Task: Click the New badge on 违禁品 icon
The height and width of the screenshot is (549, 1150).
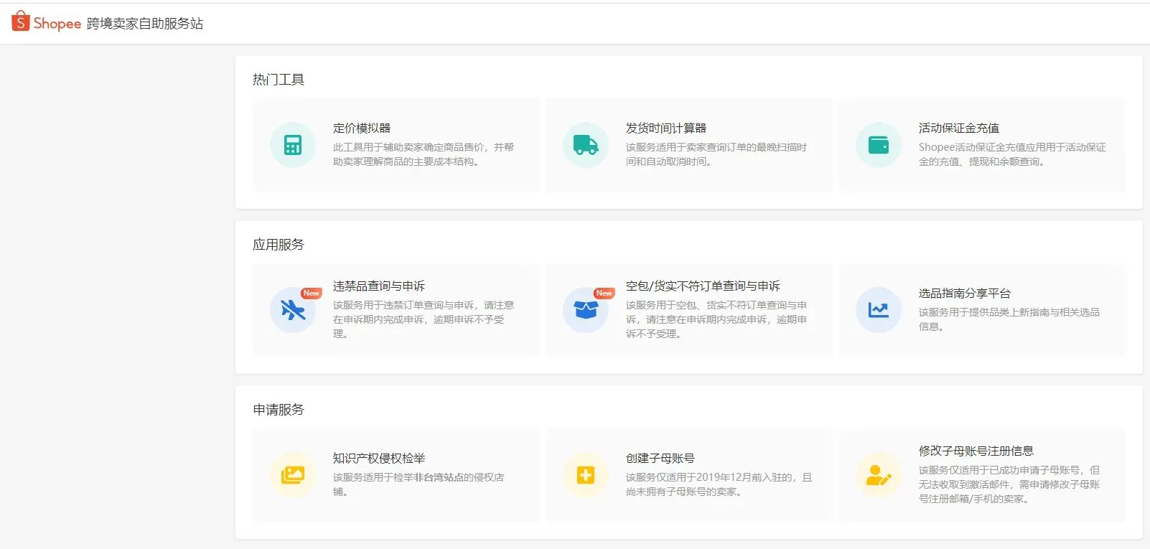Action: (x=311, y=294)
